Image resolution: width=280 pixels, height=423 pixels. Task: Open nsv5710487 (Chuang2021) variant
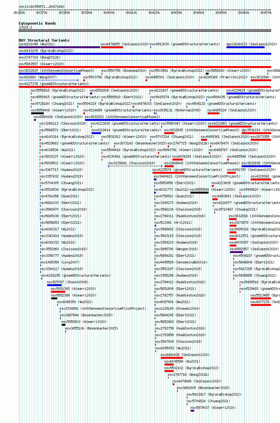point(236,209)
